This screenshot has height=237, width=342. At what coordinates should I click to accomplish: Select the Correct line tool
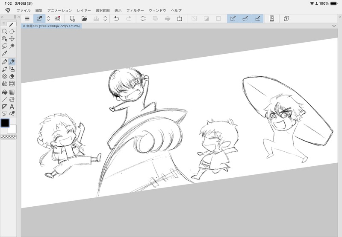(12, 114)
